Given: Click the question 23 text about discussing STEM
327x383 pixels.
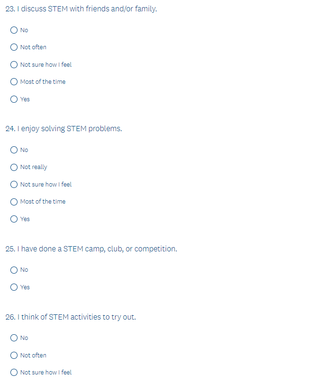Looking at the screenshot, I should click(x=81, y=9).
